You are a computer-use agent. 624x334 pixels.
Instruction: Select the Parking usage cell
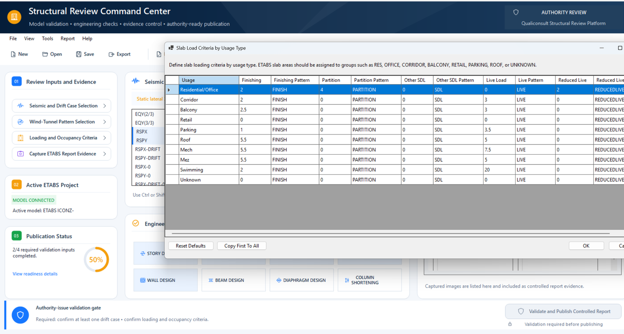tap(209, 130)
